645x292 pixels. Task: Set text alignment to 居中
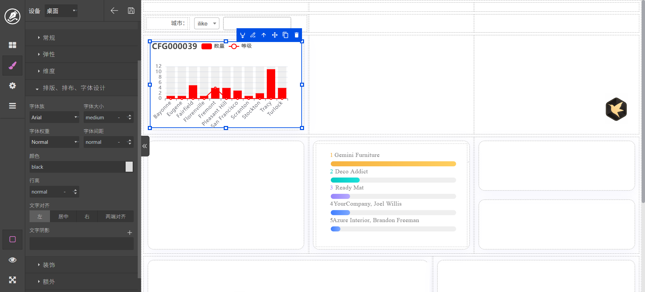coord(63,216)
